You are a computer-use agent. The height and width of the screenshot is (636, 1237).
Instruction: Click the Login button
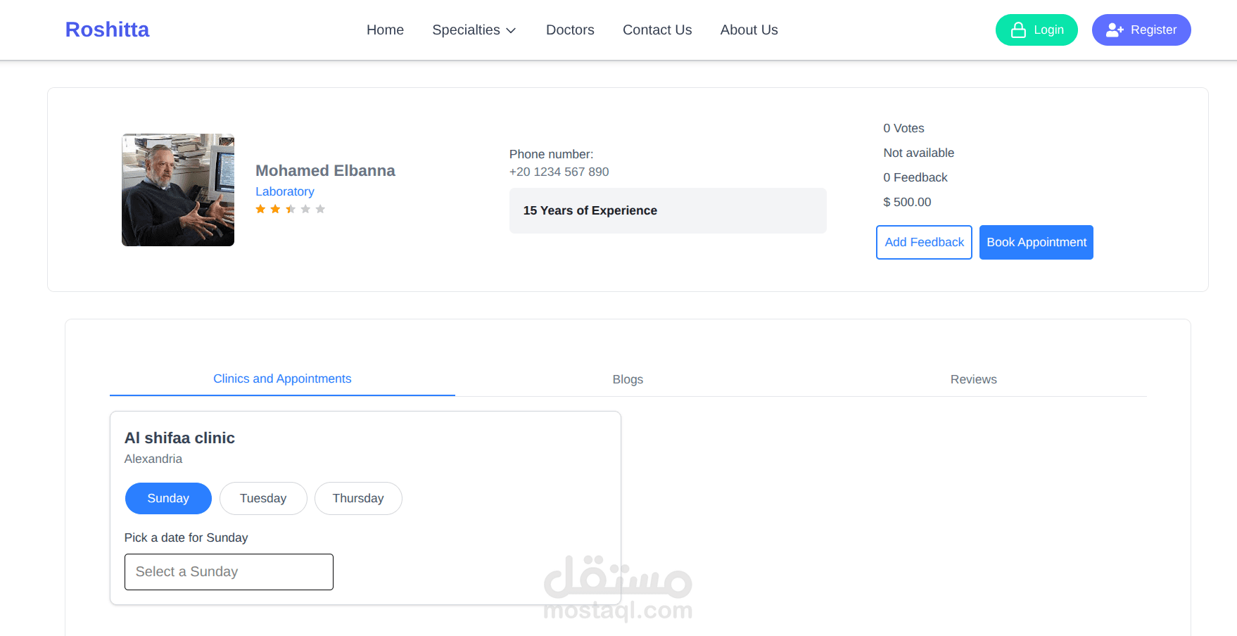1036,30
